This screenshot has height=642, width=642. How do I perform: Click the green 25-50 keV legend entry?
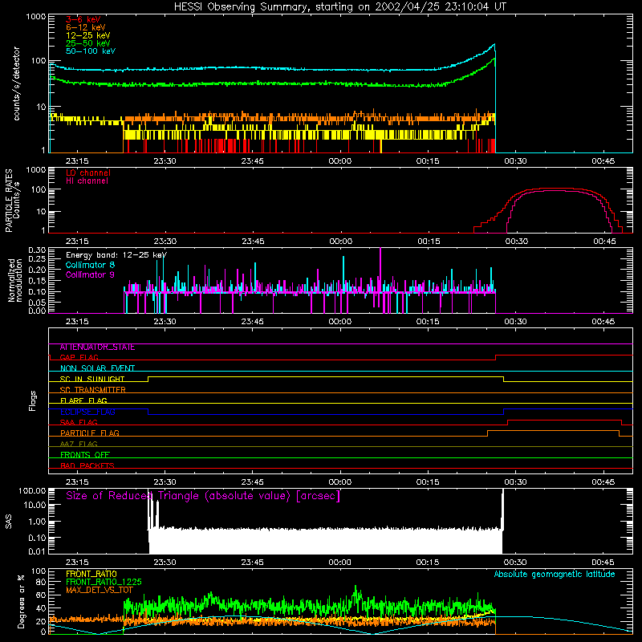click(88, 43)
